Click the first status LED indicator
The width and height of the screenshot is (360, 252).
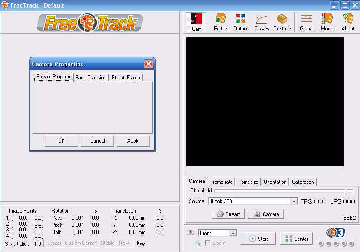tap(321, 243)
